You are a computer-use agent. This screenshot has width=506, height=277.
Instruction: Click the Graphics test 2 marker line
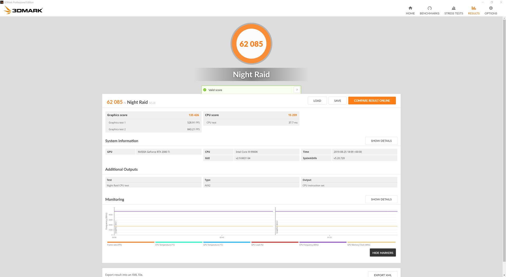click(275, 221)
